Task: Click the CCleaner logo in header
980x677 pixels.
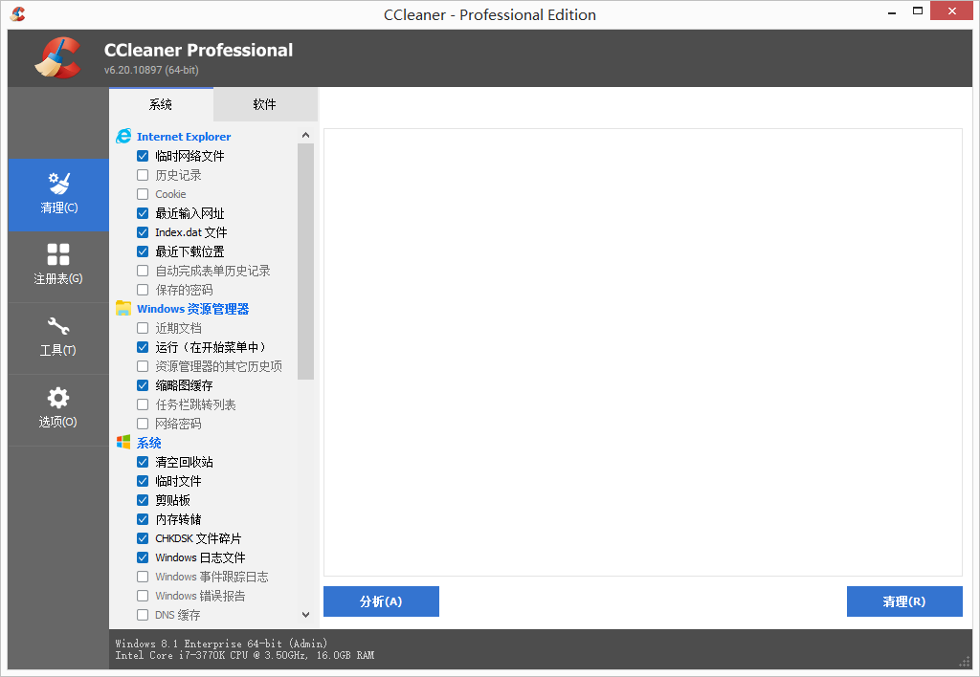Action: click(58, 58)
